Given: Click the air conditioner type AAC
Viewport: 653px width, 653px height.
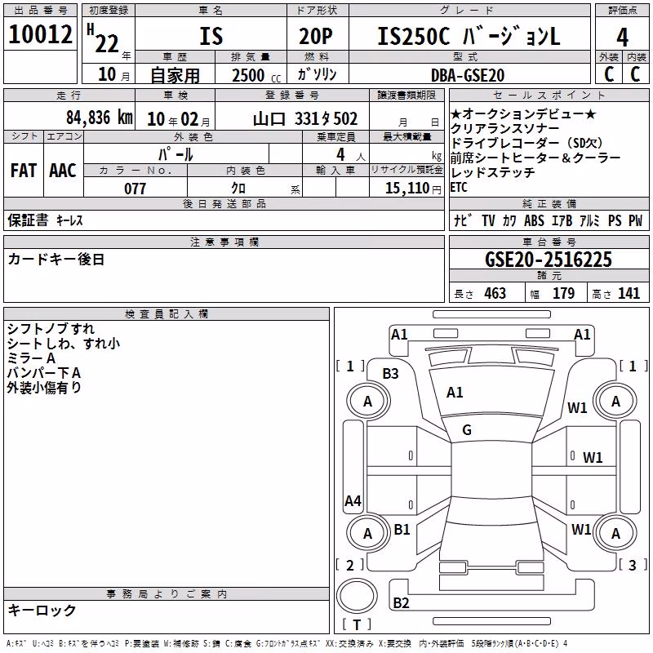Looking at the screenshot, I should [63, 171].
